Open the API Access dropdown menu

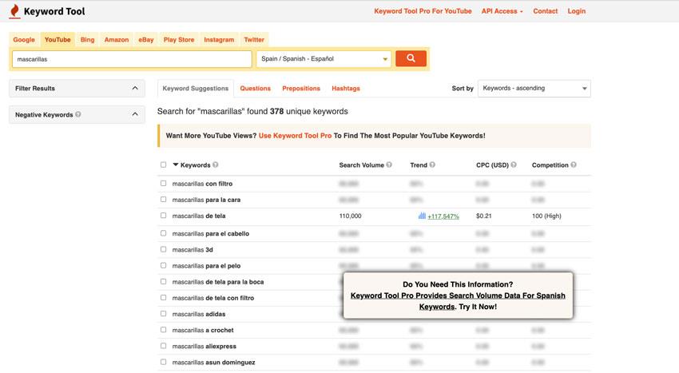[x=502, y=11]
